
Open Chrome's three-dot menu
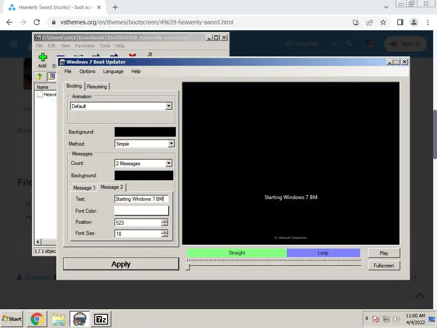pyautogui.click(x=428, y=22)
